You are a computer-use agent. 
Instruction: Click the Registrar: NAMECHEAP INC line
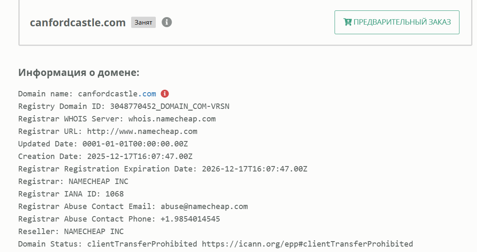tap(73, 181)
